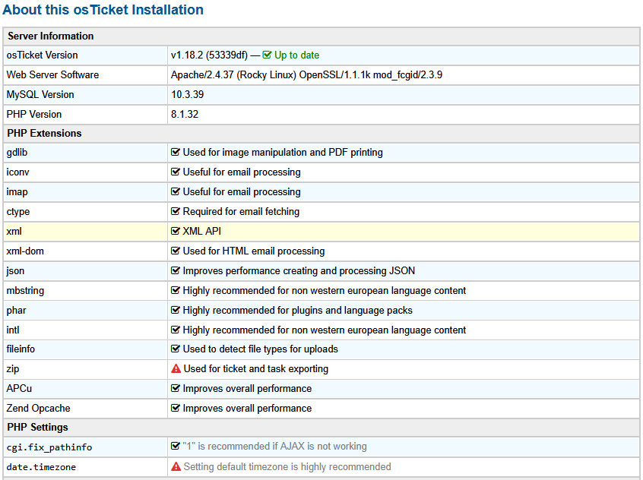The height and width of the screenshot is (480, 643).
Task: Click the "PHP Settings" section header
Action: pos(37,427)
